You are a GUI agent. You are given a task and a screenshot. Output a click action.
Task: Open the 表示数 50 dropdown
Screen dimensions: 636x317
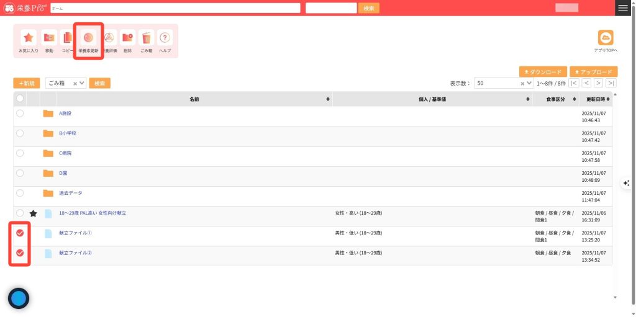point(529,83)
